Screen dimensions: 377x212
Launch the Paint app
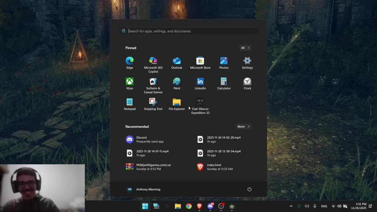(177, 84)
